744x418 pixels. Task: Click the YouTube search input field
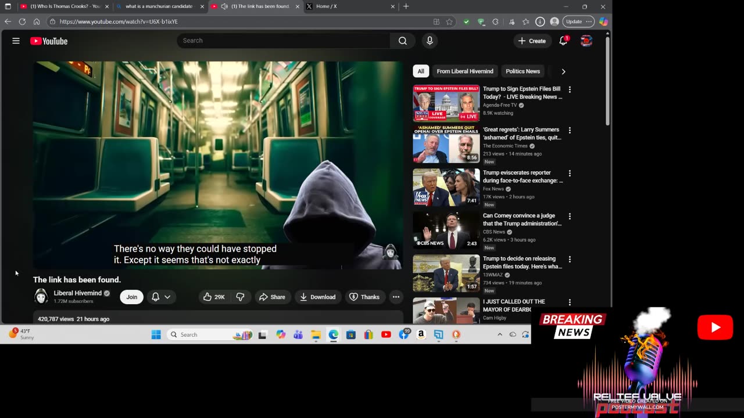(x=284, y=41)
